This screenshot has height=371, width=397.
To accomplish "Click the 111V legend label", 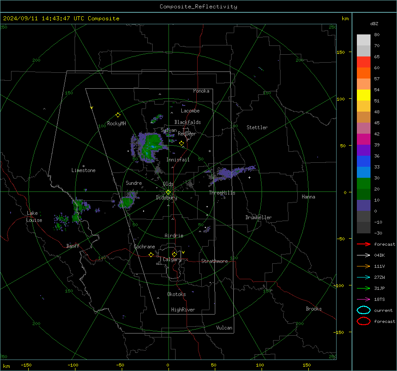I will pos(379,266).
